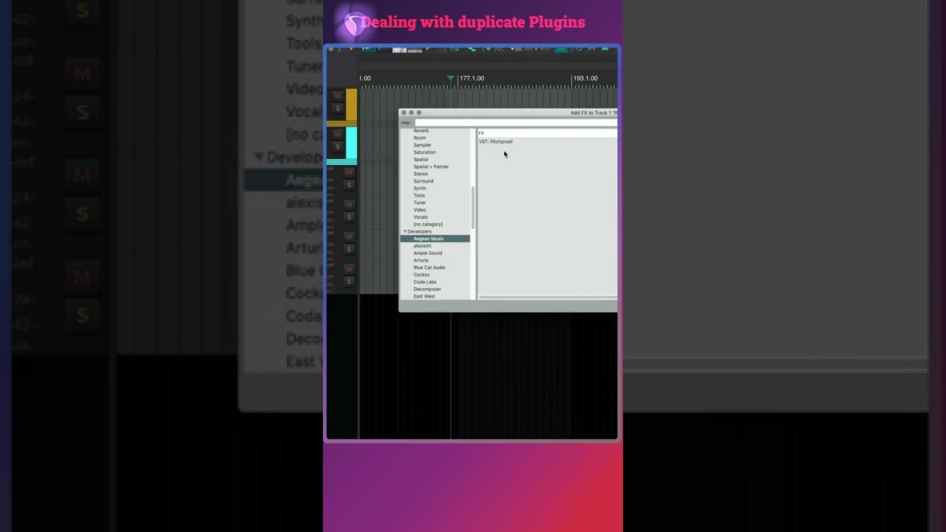Click the cyan track color strip
This screenshot has height=532, width=946.
pyautogui.click(x=352, y=143)
